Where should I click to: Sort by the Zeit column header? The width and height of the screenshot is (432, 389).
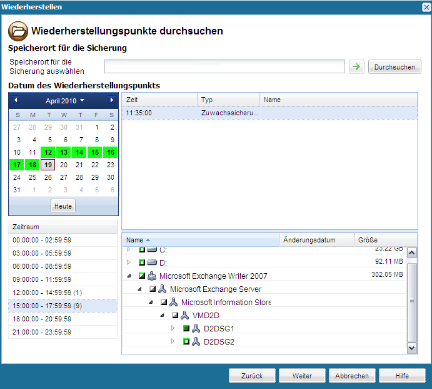click(x=159, y=100)
